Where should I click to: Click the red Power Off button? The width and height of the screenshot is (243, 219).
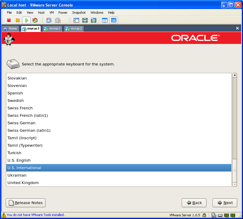tap(9, 20)
